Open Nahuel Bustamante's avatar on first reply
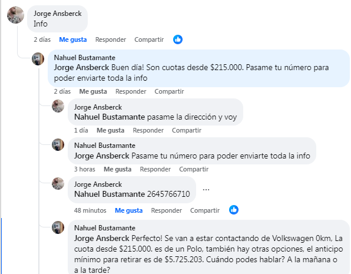The width and height of the screenshot is (351, 274). click(38, 59)
